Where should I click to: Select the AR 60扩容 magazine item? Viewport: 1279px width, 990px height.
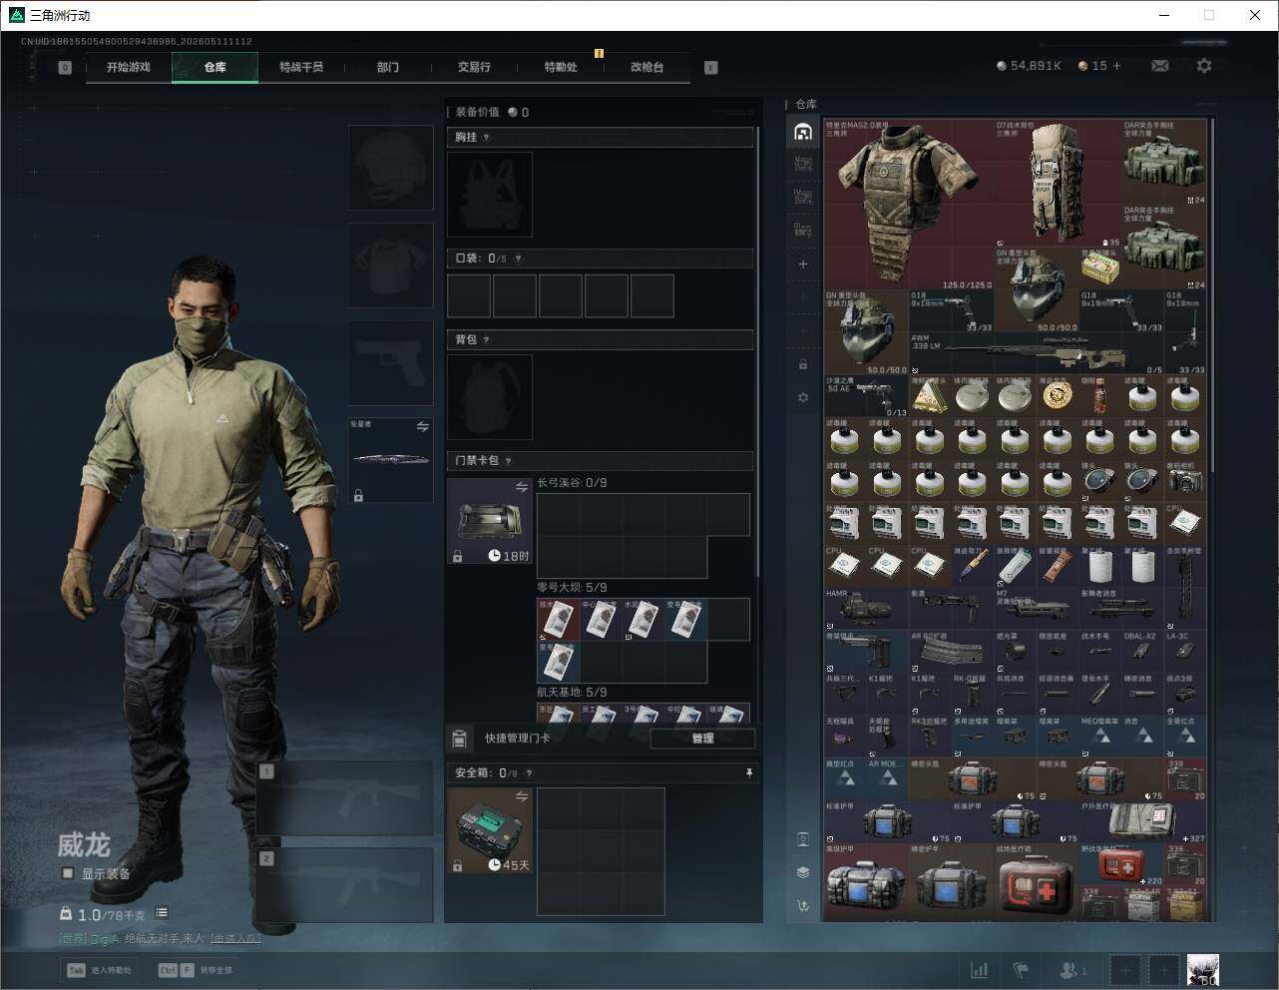[x=951, y=650]
